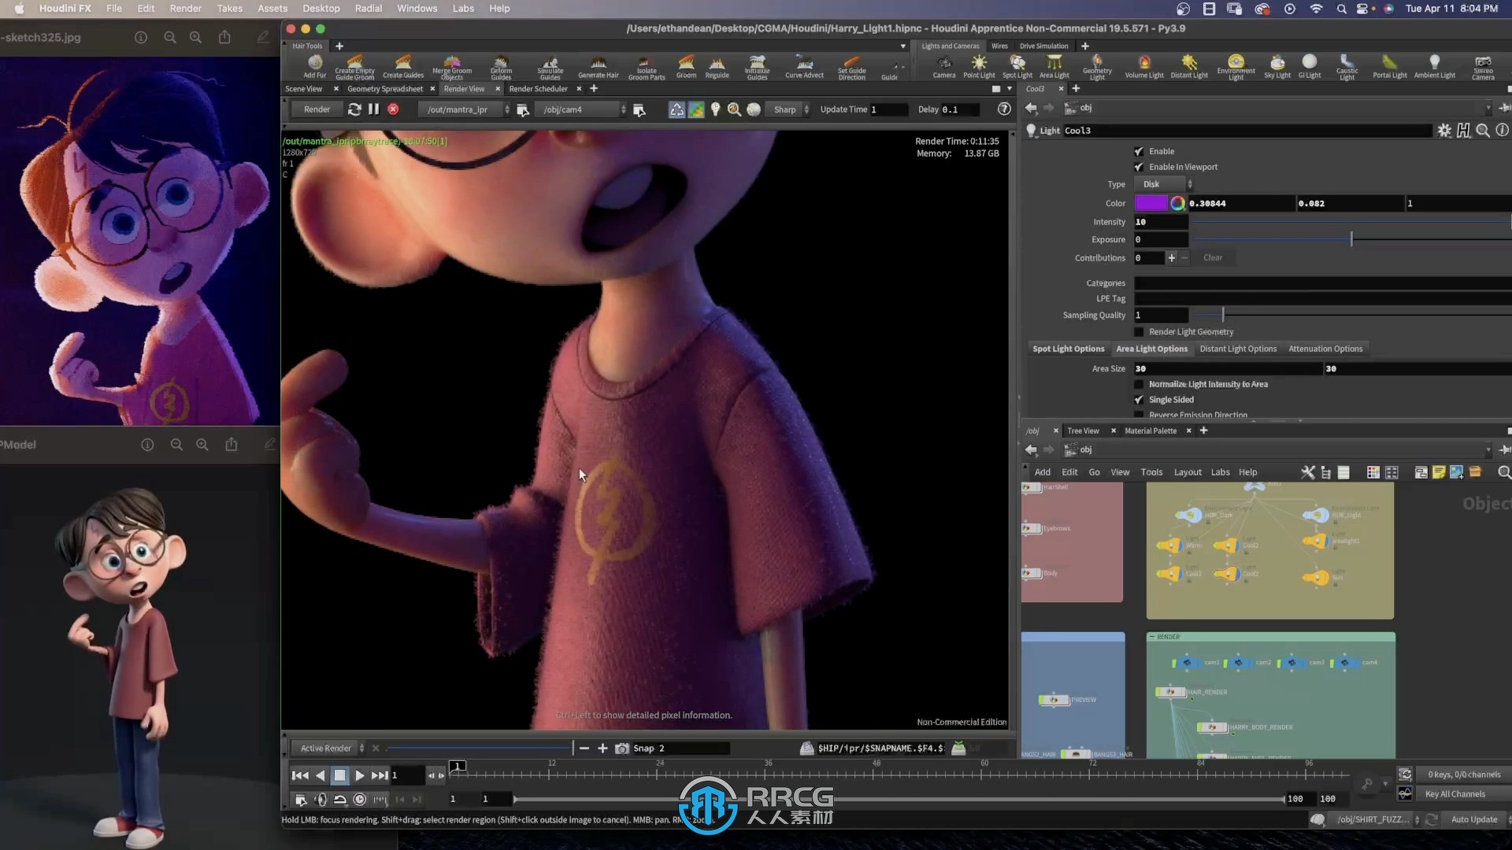Click the Clear contributions button
The image size is (1512, 850).
[x=1213, y=257]
